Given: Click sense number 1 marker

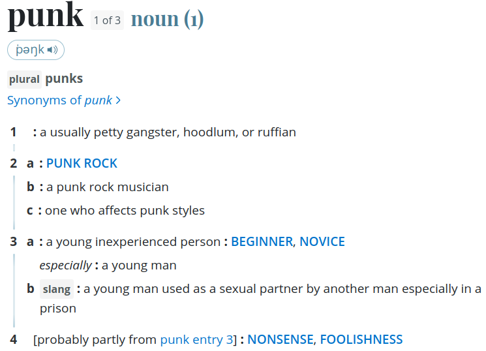Looking at the screenshot, I should pyautogui.click(x=13, y=132).
